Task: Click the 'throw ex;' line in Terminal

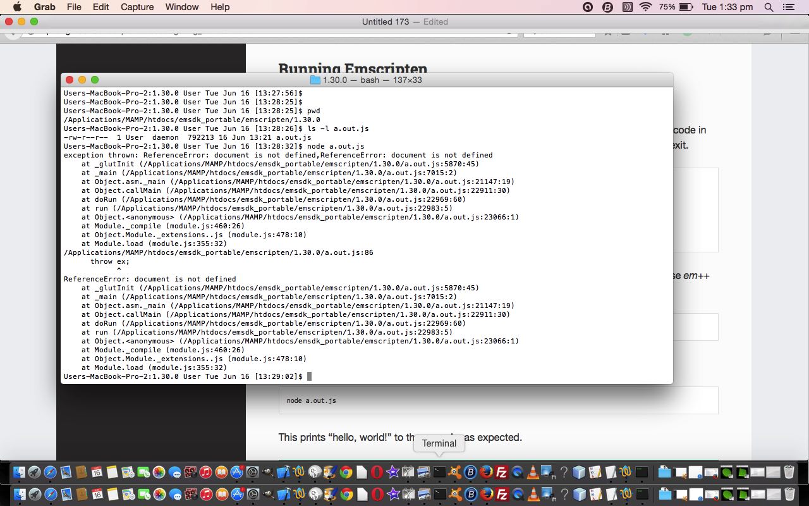Action: point(110,261)
